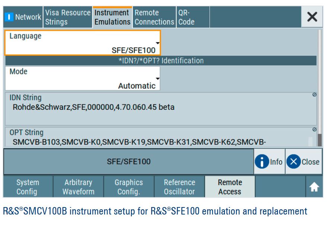Switch to Graphics Config. tab

(x=129, y=187)
